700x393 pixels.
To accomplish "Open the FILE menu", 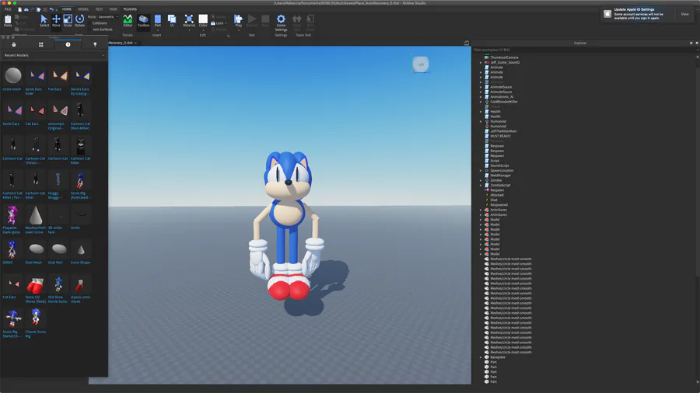I will click(x=8, y=9).
